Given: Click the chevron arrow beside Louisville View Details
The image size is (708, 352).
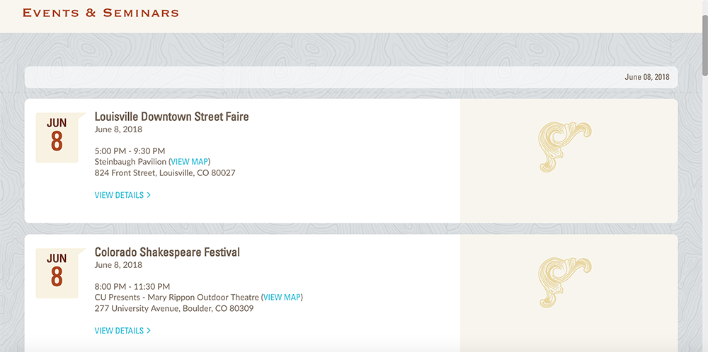Looking at the screenshot, I should (149, 195).
